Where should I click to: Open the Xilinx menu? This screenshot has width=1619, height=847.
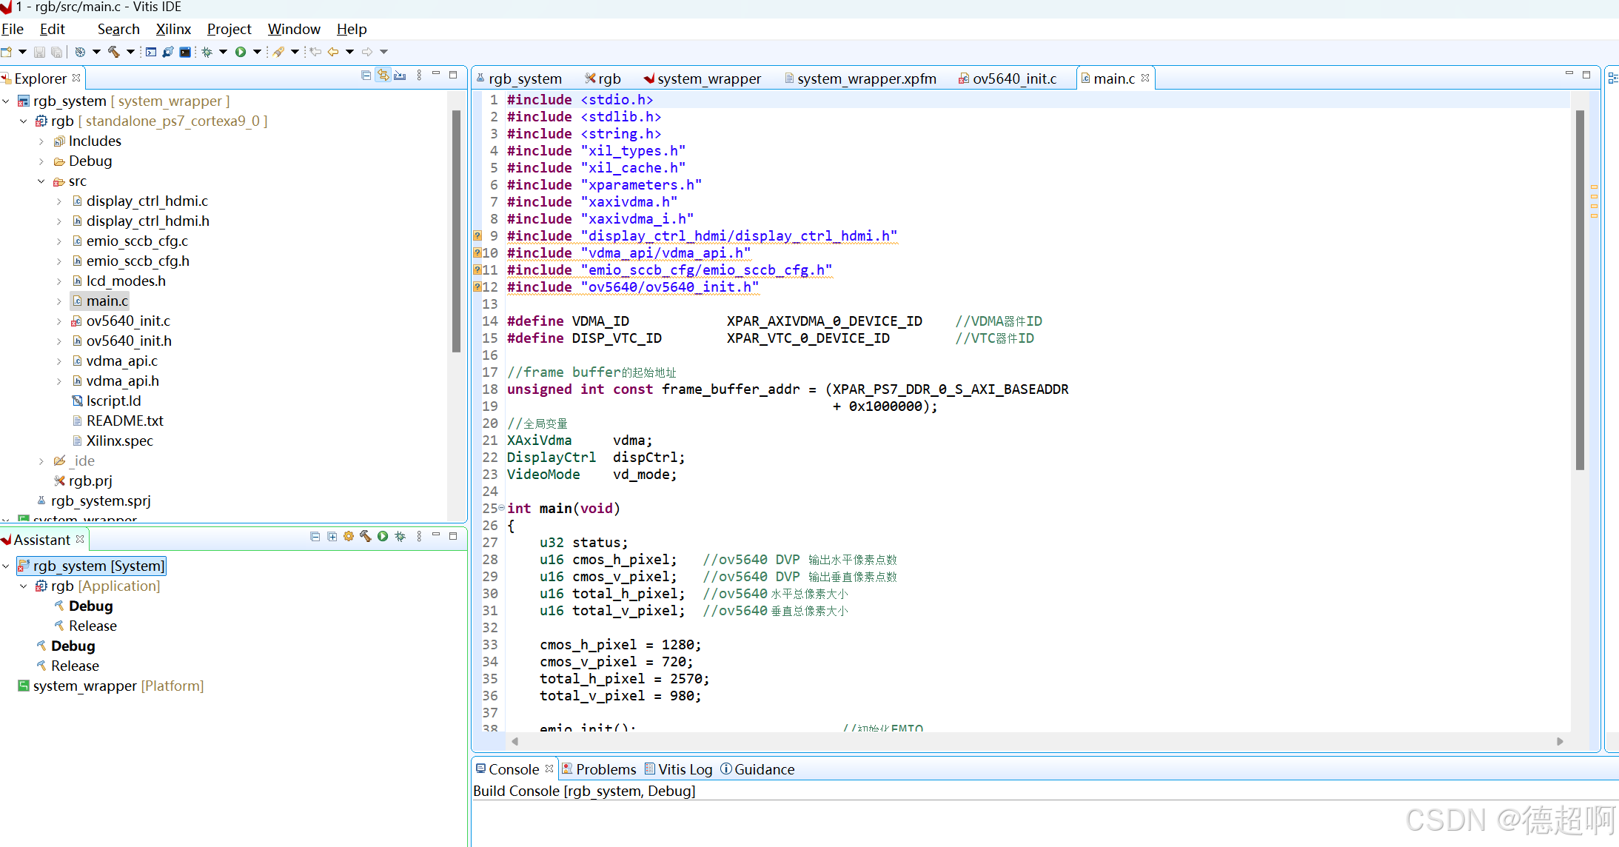click(173, 29)
